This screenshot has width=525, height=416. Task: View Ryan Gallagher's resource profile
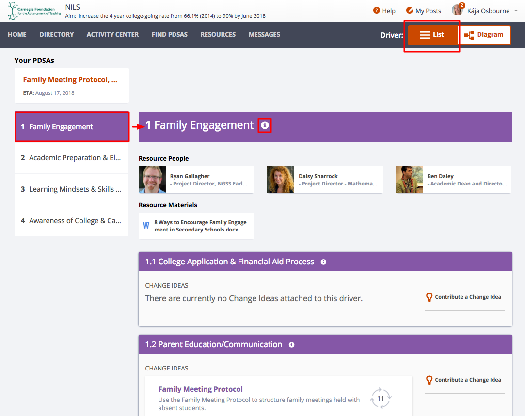coord(196,180)
